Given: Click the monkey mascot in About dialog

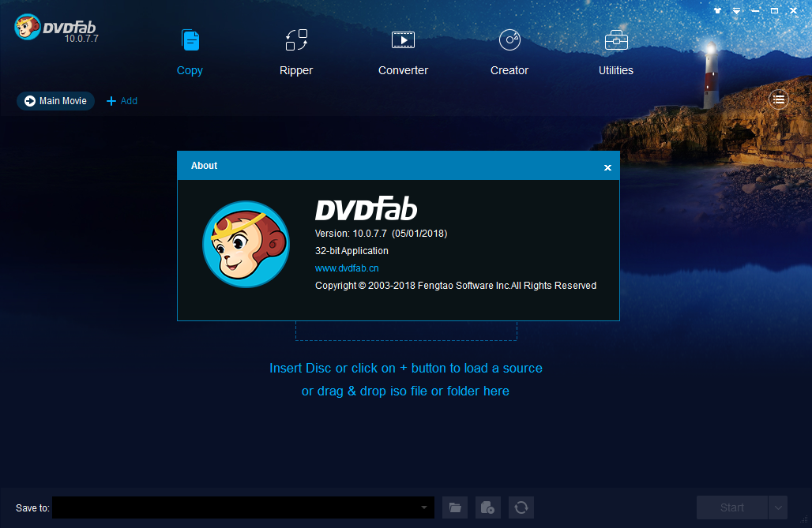Looking at the screenshot, I should tap(246, 245).
